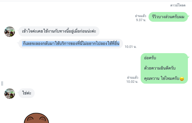Click the smiley emoji after ใช่ไหมครับ
Viewport: 192px width, 123px height.
click(x=182, y=79)
